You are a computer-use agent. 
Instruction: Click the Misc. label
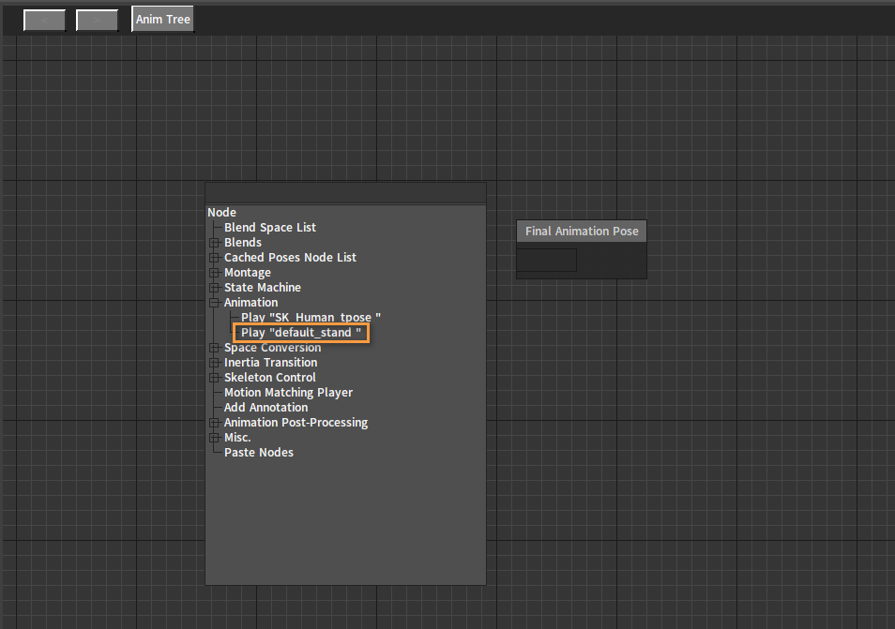[x=237, y=438]
